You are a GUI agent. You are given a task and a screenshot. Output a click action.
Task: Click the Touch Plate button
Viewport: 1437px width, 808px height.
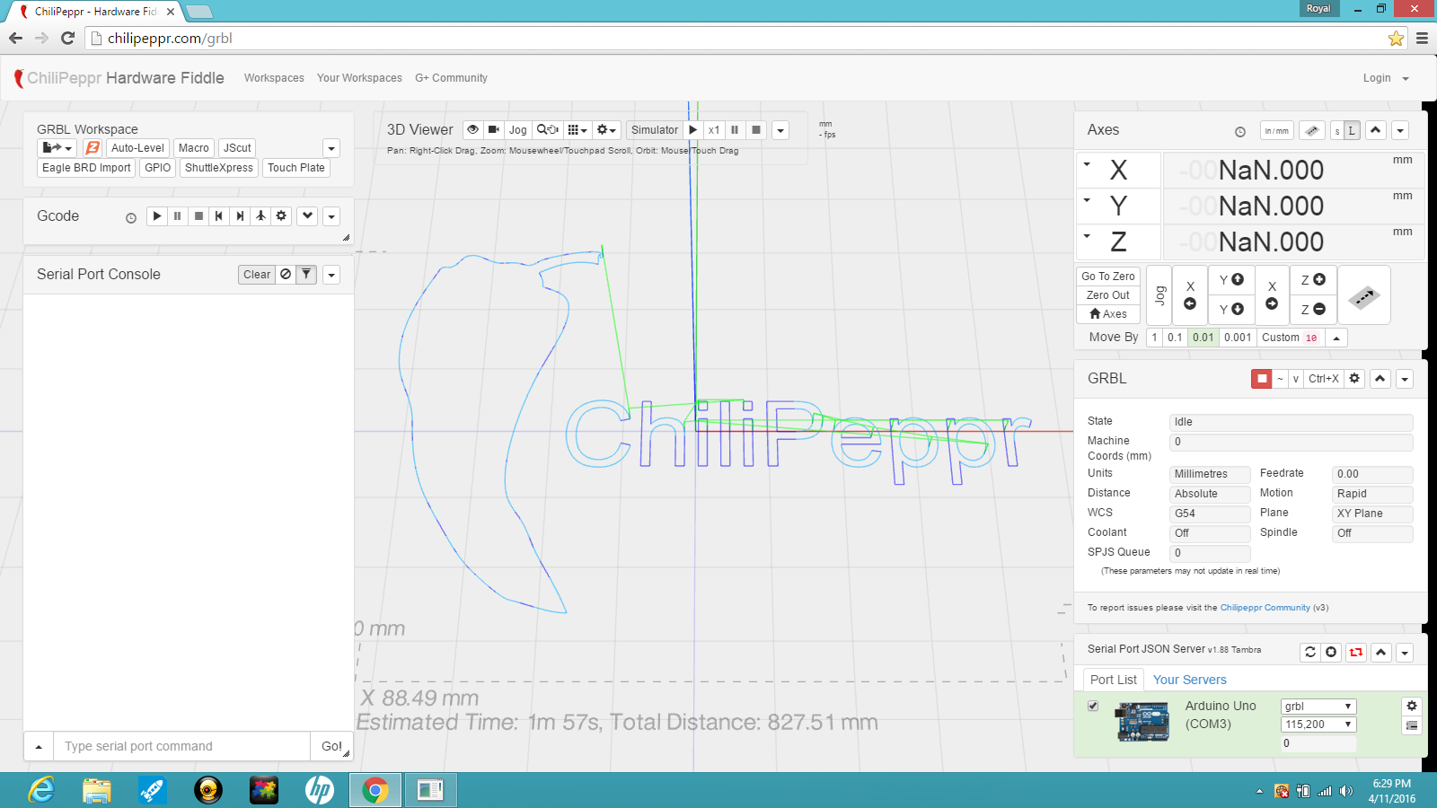[x=295, y=168]
